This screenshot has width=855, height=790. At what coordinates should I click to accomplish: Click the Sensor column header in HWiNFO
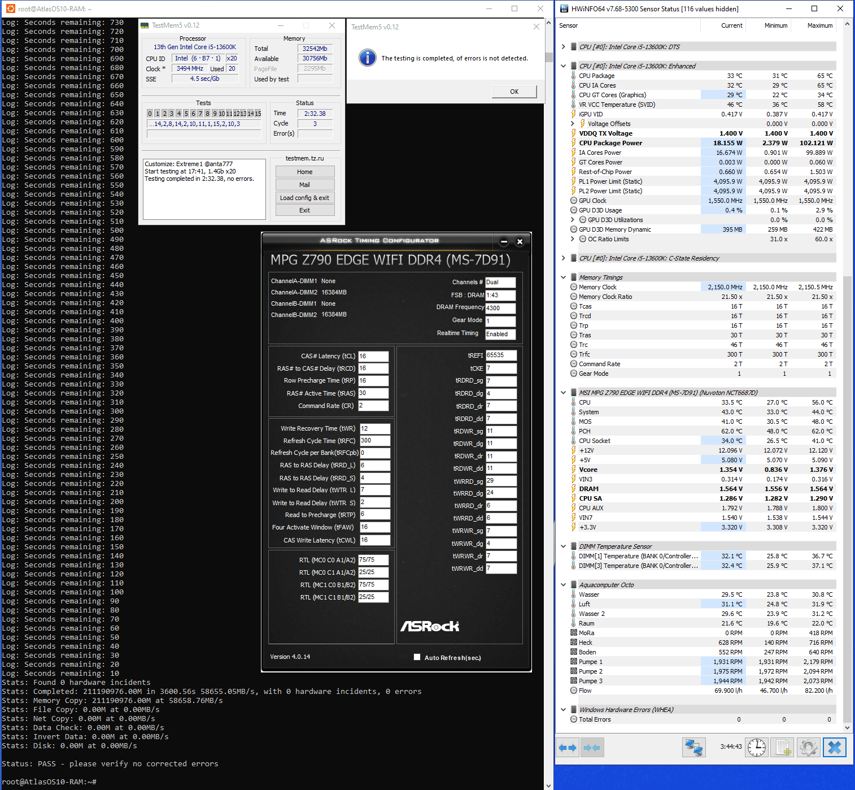[x=628, y=25]
